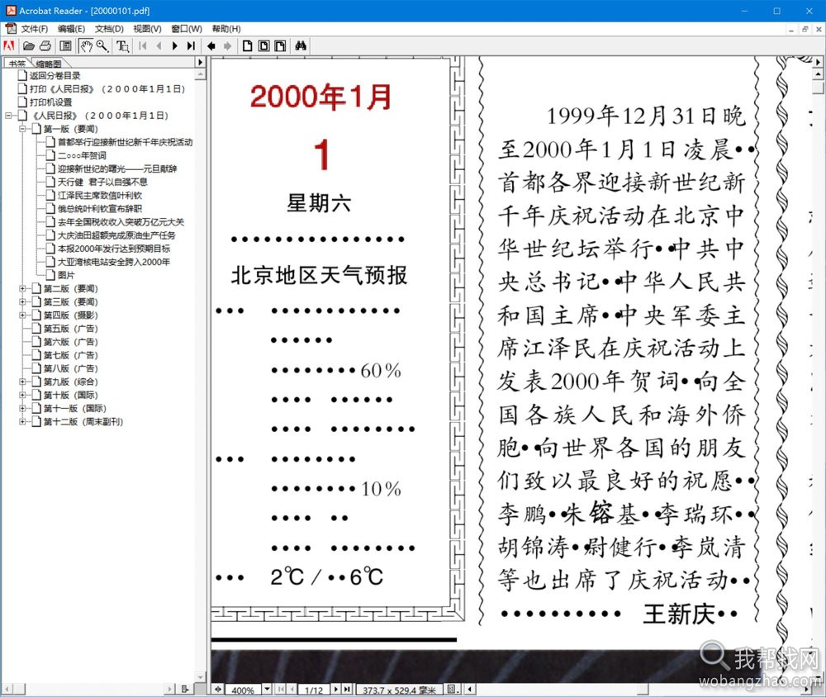The width and height of the screenshot is (826, 697).
Task: Set Fit in Window page view
Action: click(x=264, y=46)
